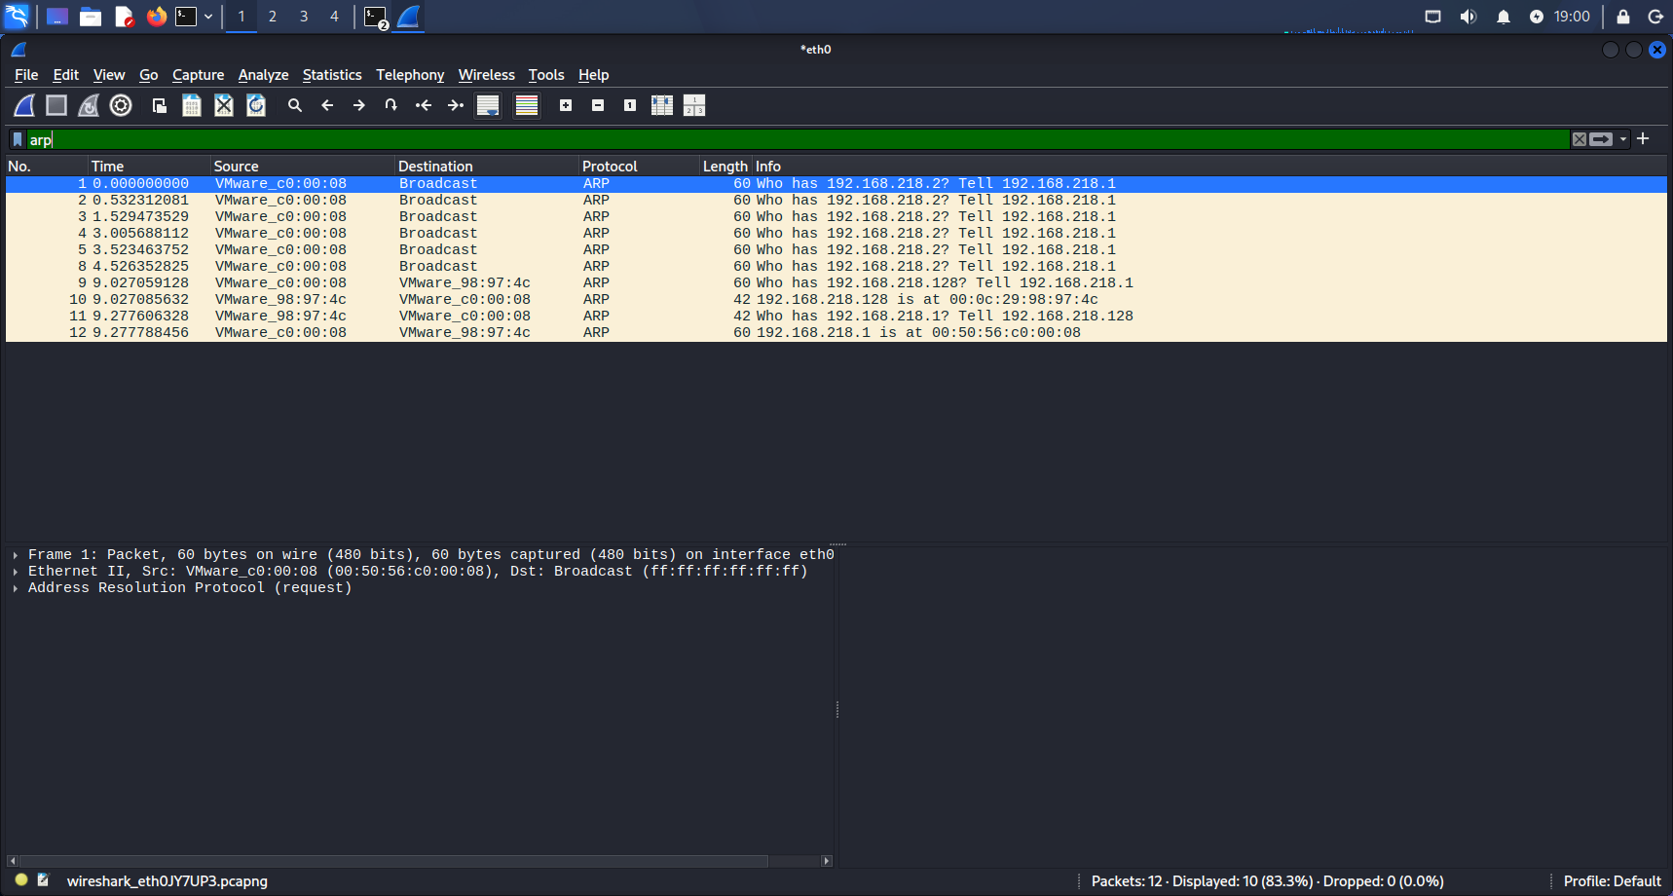
Task: Open the Statistics menu
Action: (332, 75)
